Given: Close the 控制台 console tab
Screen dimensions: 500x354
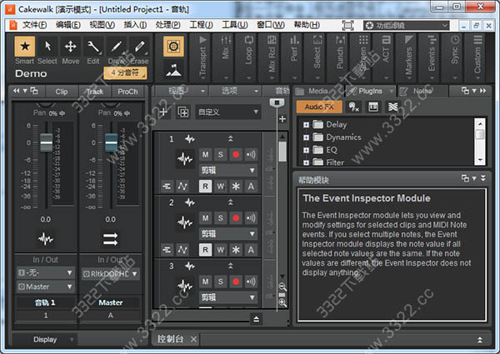Looking at the screenshot, I should point(193,339).
